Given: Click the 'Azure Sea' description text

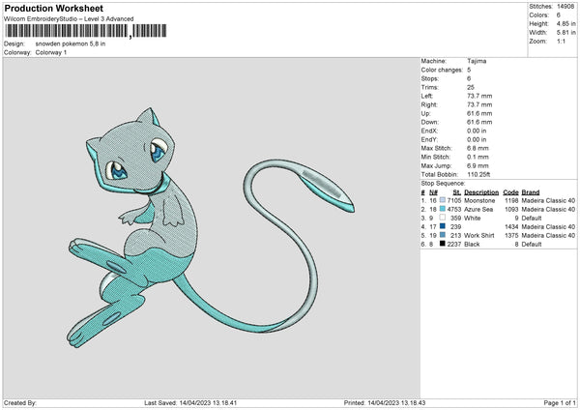Looking at the screenshot, I should (x=478, y=210).
